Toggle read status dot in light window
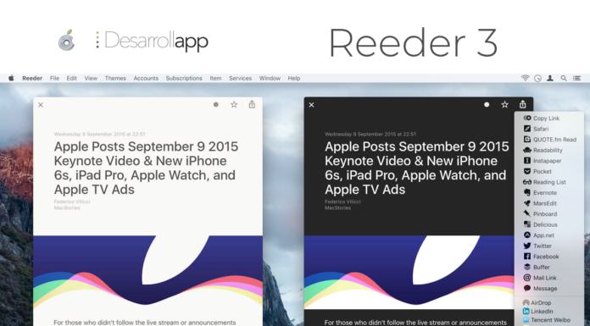Image resolution: width=590 pixels, height=326 pixels. pos(215,104)
